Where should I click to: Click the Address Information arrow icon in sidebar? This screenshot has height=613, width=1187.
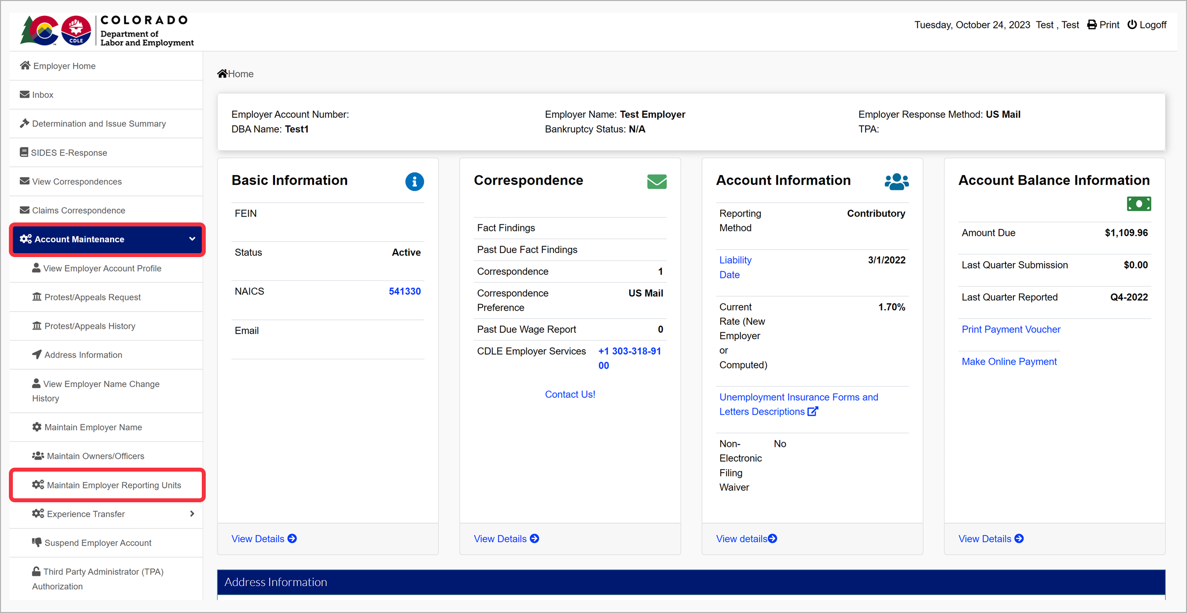(37, 354)
